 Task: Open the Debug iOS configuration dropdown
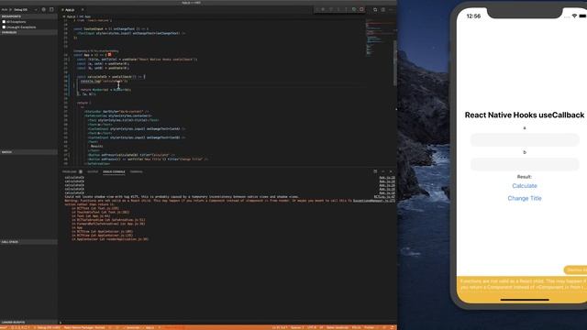pyautogui.click(x=25, y=9)
